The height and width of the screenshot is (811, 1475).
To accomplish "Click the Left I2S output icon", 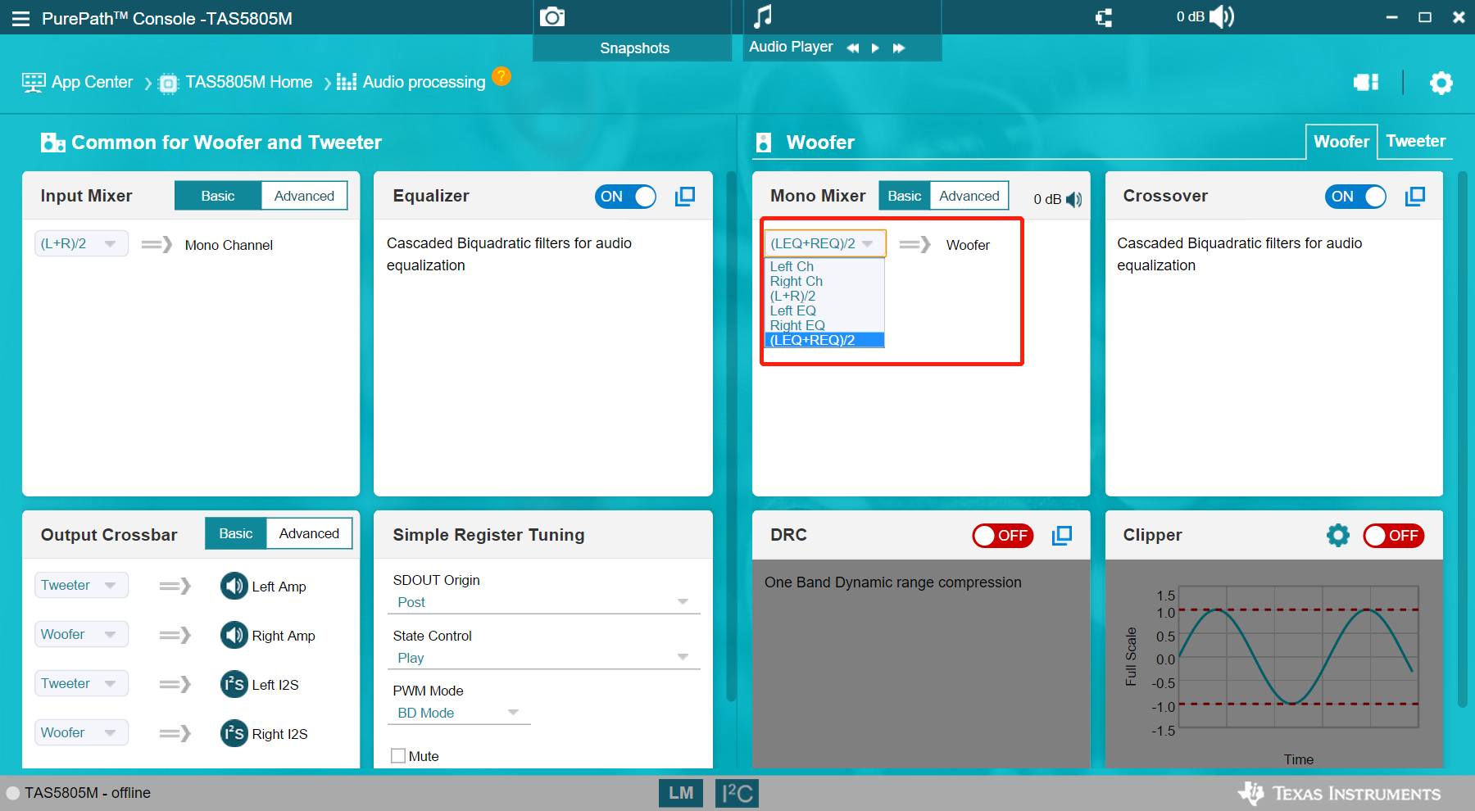I will (234, 684).
